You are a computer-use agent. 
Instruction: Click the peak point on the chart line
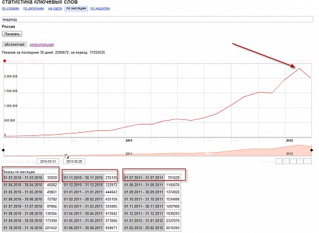tap(299, 68)
